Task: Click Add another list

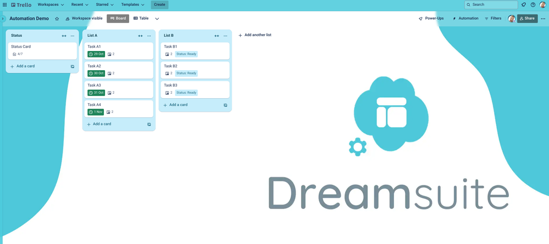Action: tap(255, 35)
